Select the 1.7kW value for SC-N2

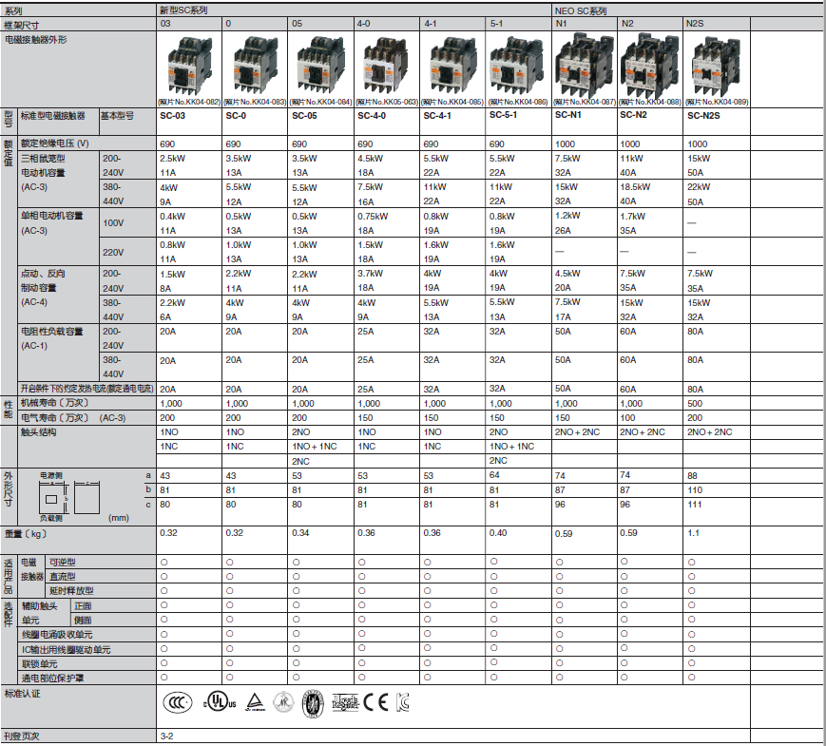coord(633,217)
